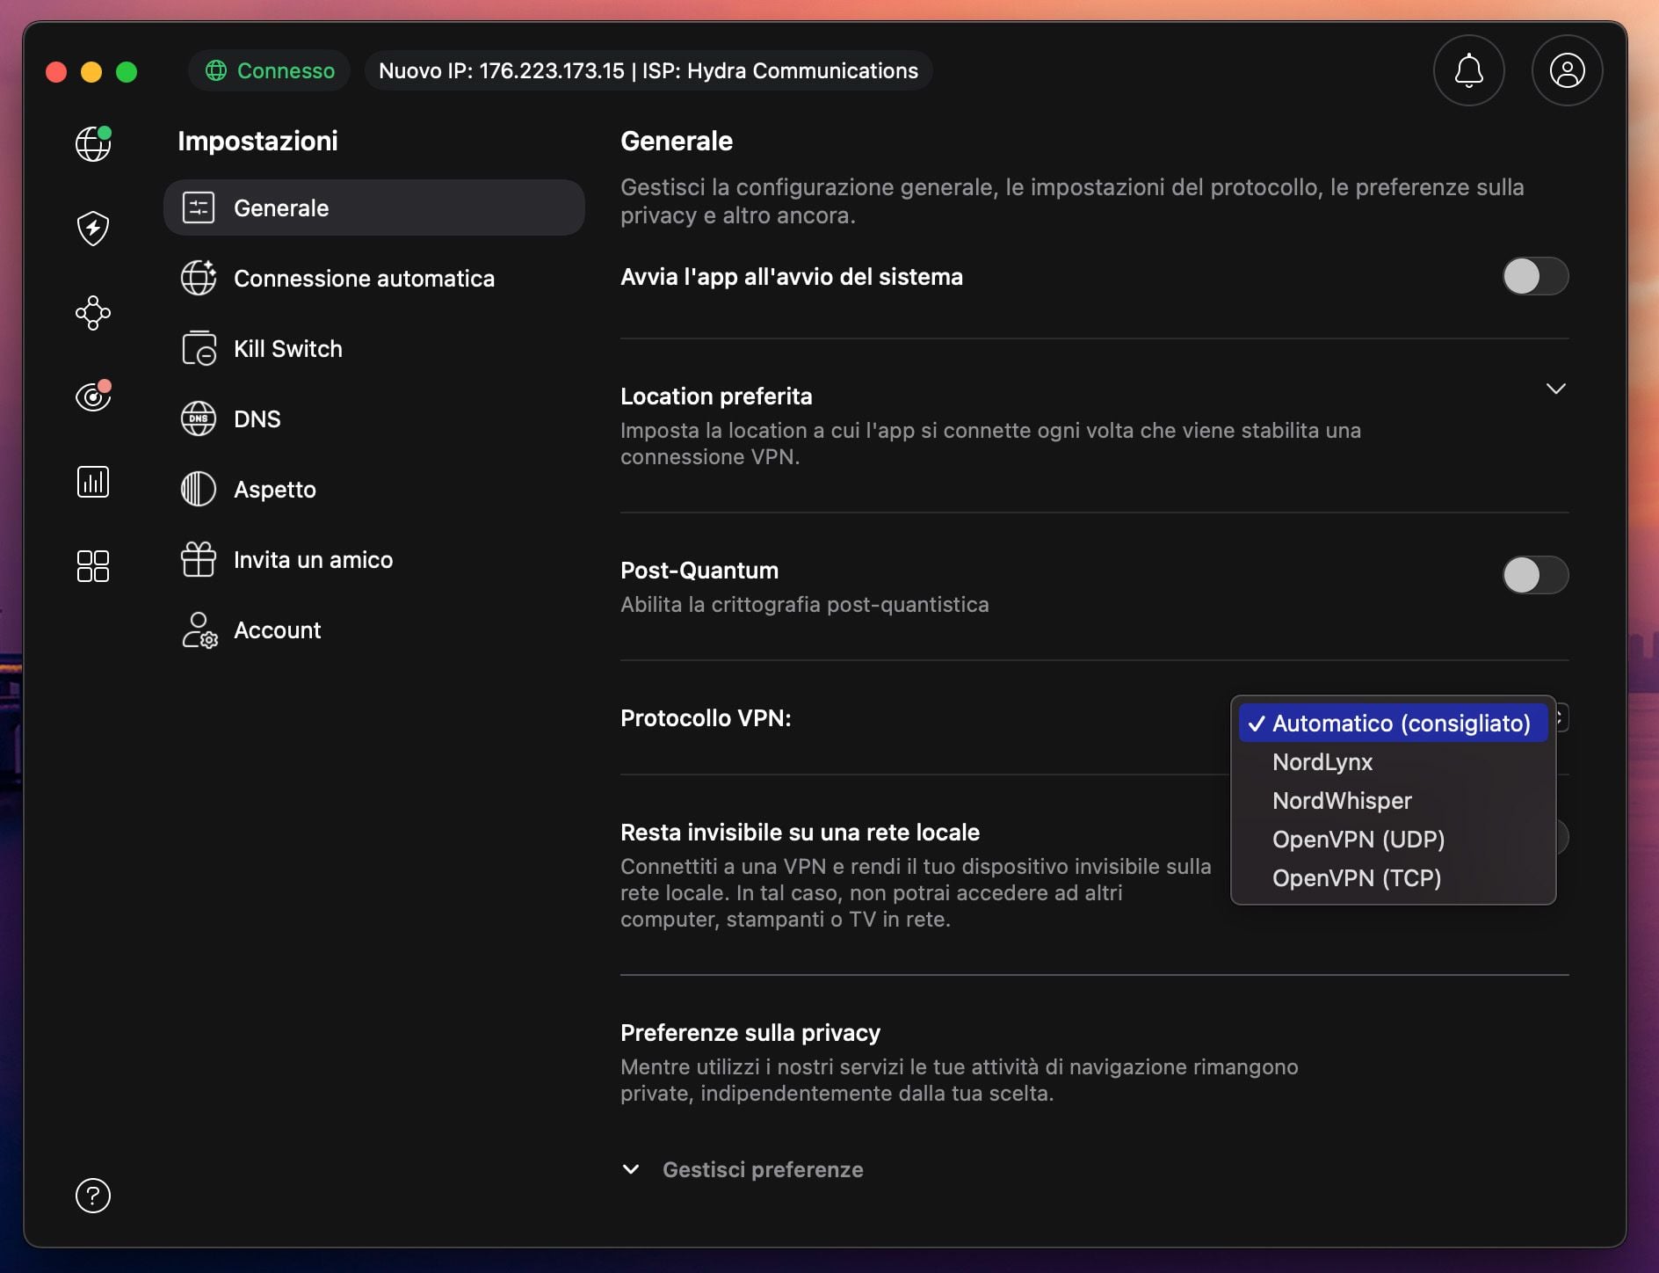Choose OpenVPN (TCP) protocol option
Screen dimensions: 1659x1273
pos(1356,878)
